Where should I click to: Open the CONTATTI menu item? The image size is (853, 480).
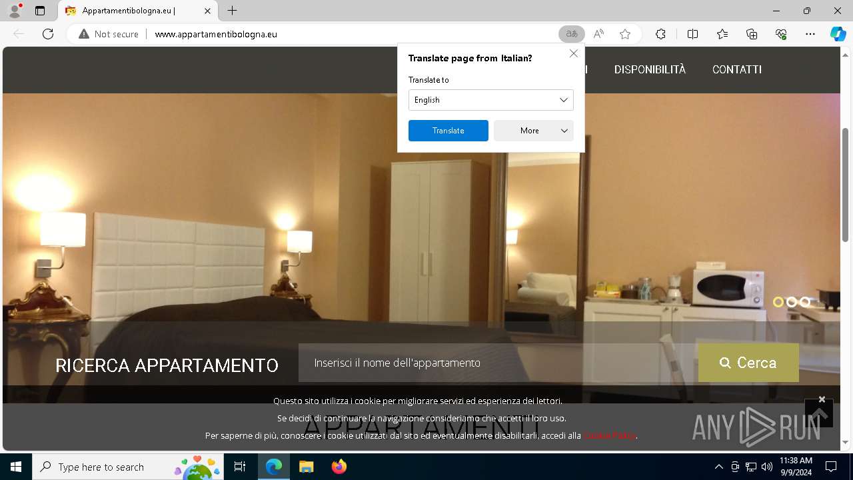coord(737,69)
